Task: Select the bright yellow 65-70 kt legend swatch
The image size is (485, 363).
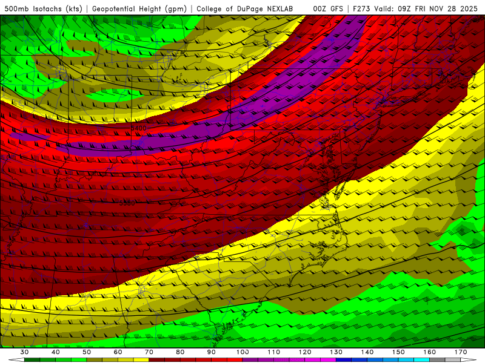Action: coord(141,360)
